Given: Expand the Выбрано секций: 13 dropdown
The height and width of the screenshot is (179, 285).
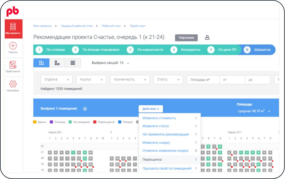Looking at the screenshot, I should tap(110, 63).
